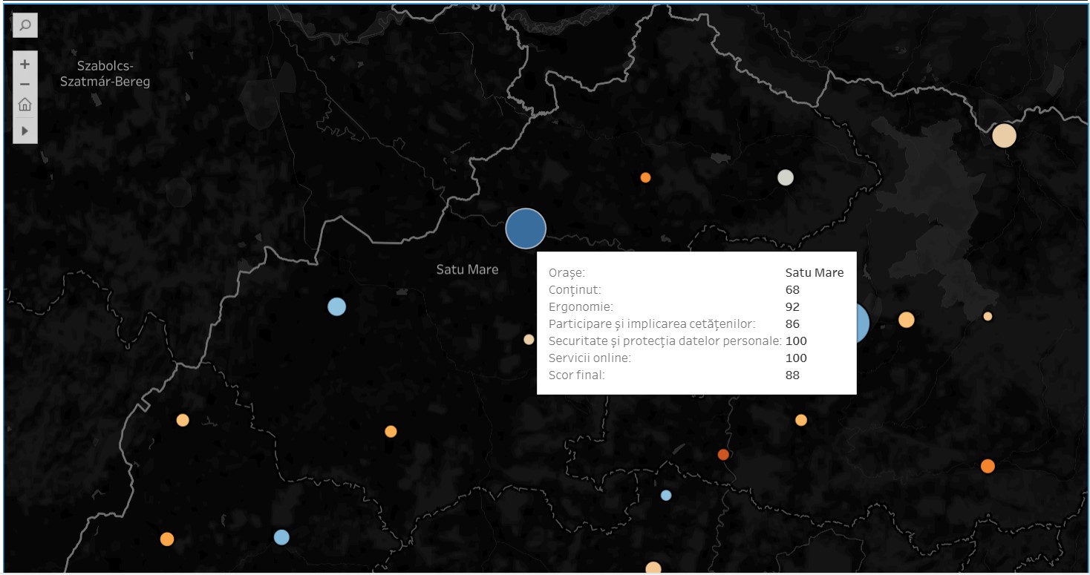This screenshot has height=575, width=1090.
Task: Click the Scor final value 88
Action: pyautogui.click(x=792, y=375)
